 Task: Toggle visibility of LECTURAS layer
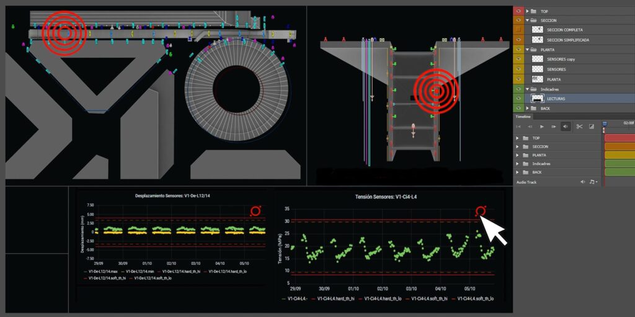(x=519, y=99)
